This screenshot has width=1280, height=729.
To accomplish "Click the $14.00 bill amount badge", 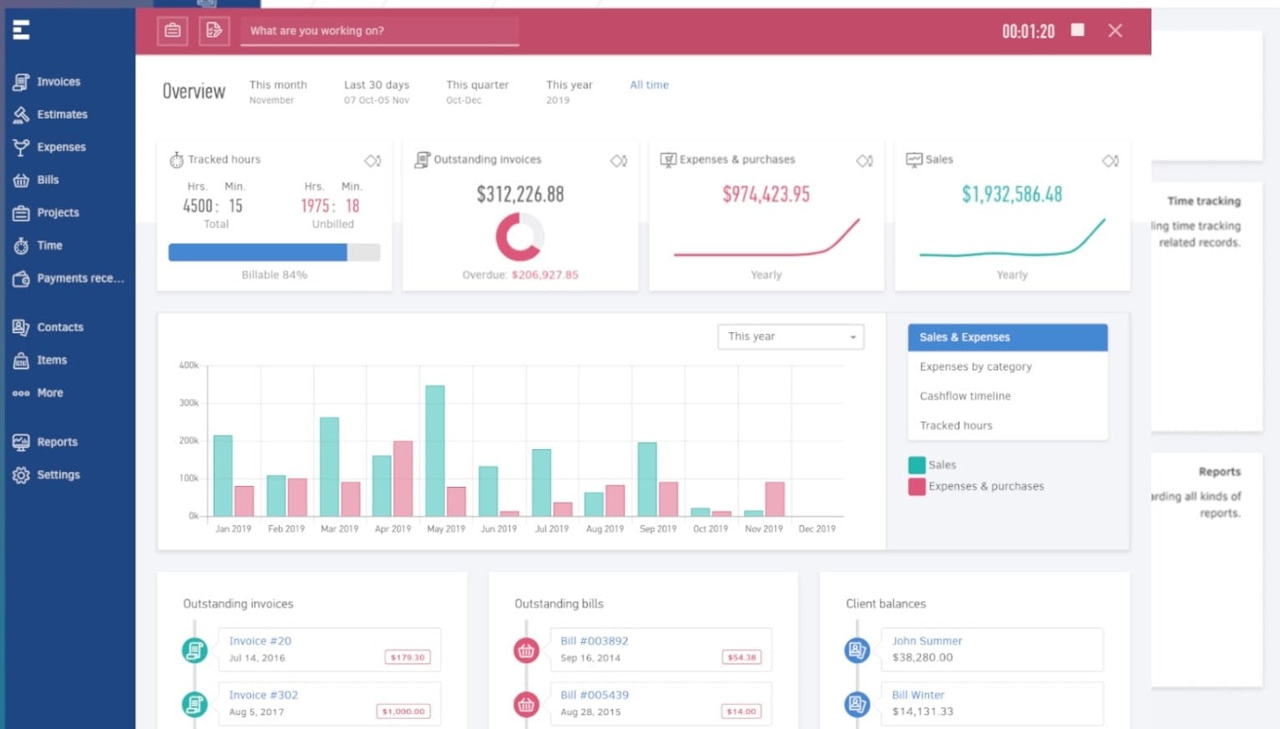I will (x=741, y=711).
